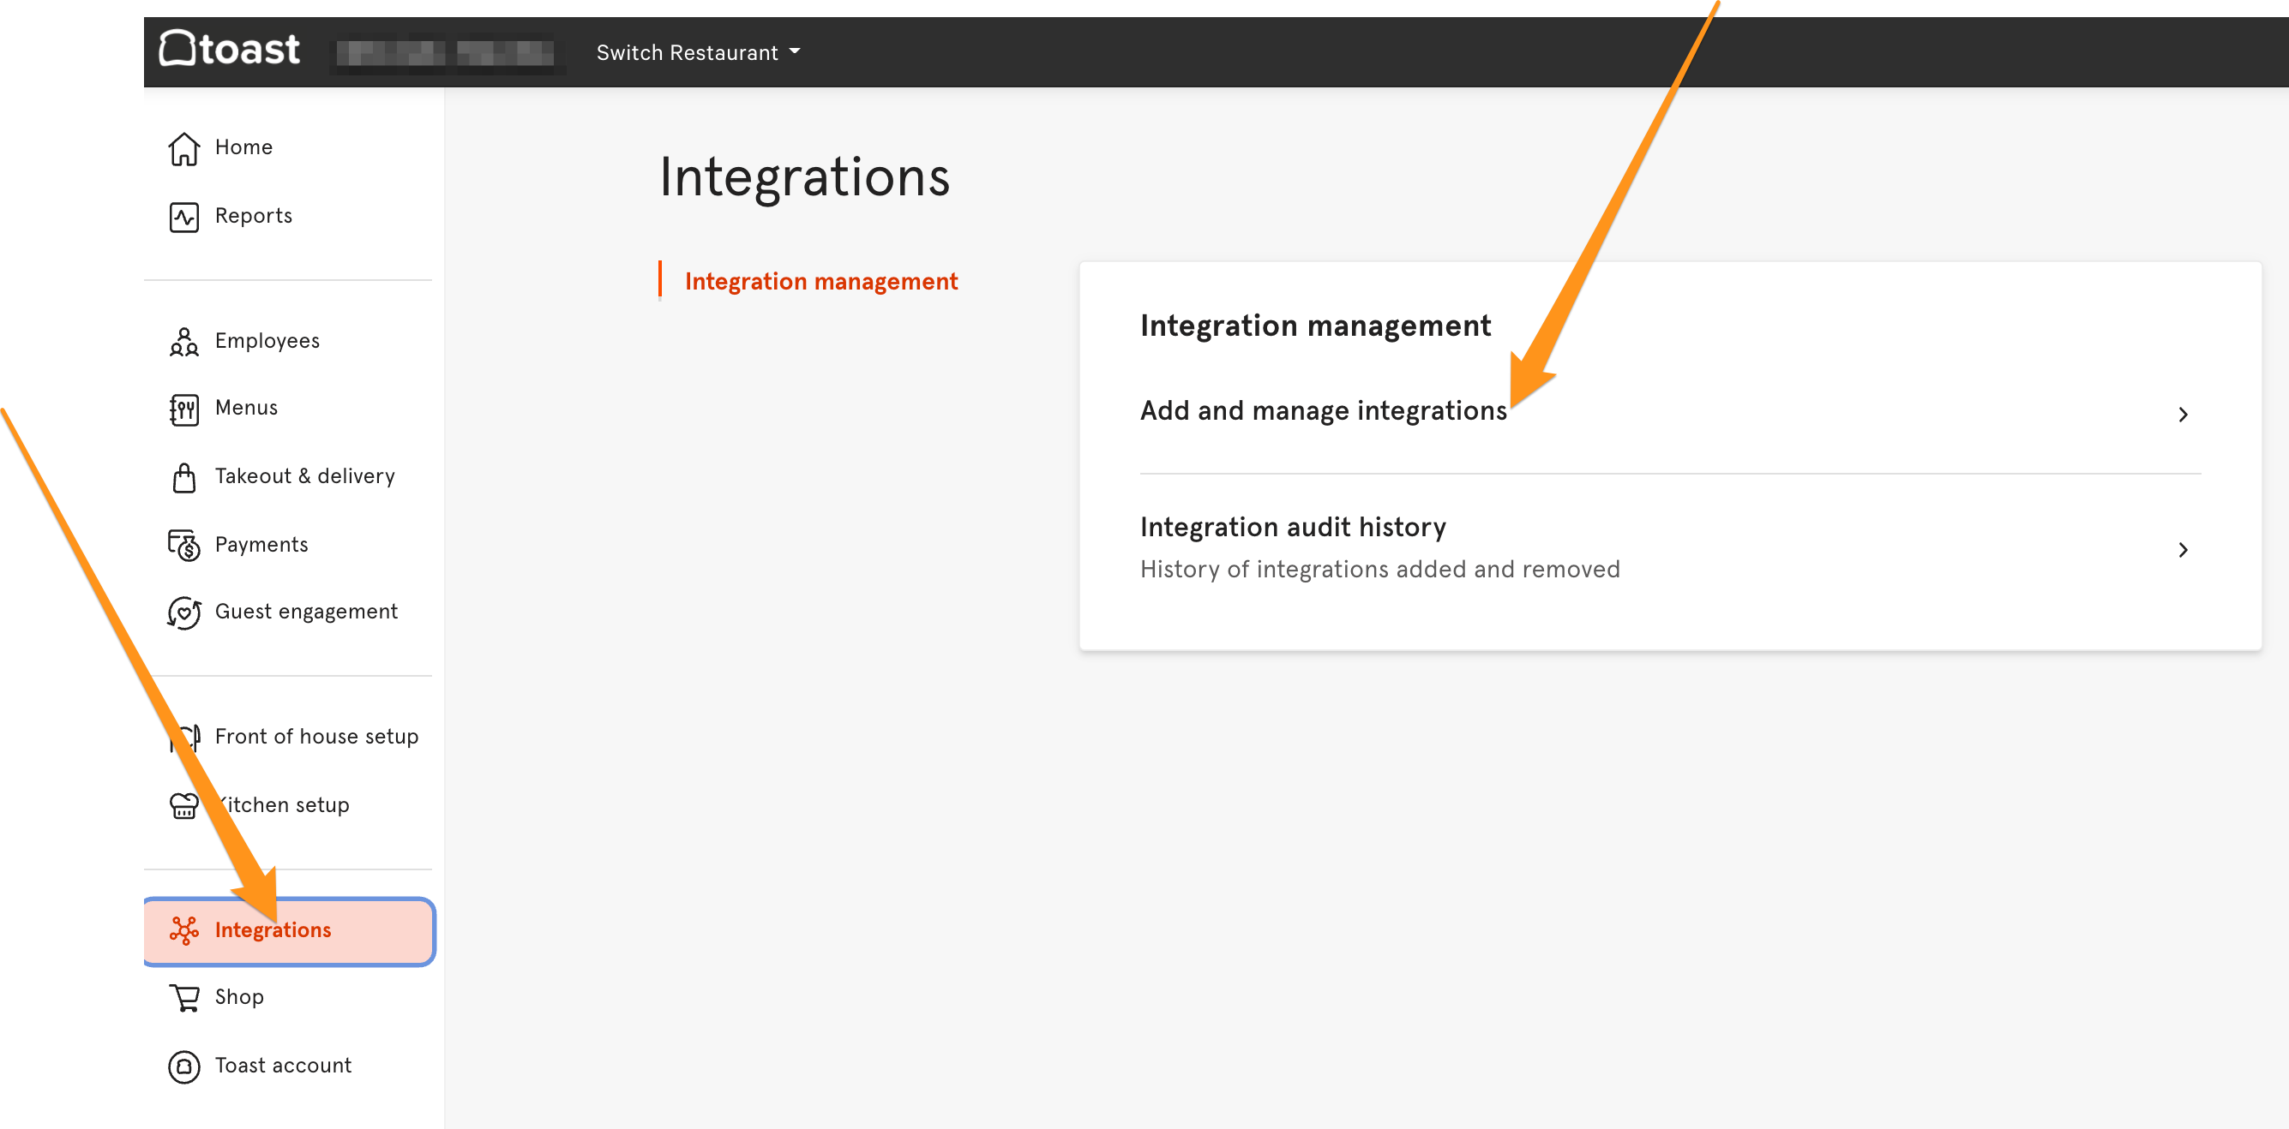Click the Home house icon

click(184, 148)
